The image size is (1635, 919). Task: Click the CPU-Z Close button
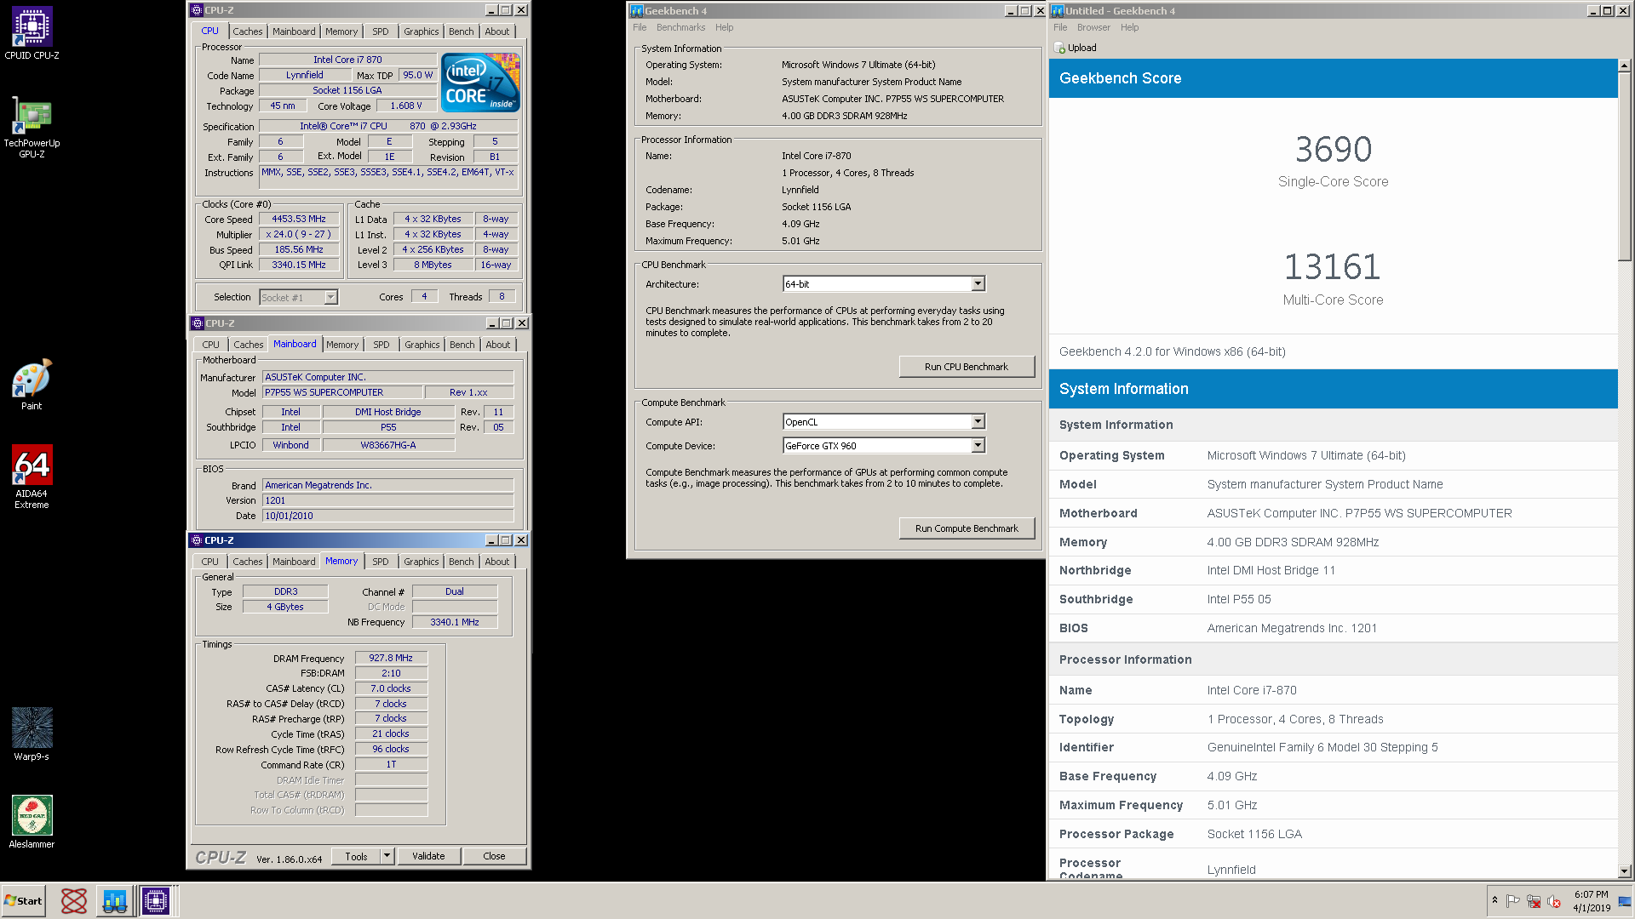pos(494,856)
